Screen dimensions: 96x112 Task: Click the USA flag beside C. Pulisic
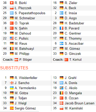12,38
